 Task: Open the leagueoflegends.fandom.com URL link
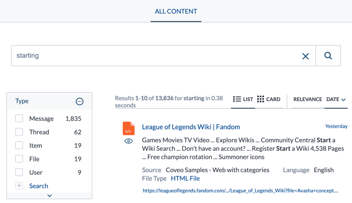[x=240, y=191]
